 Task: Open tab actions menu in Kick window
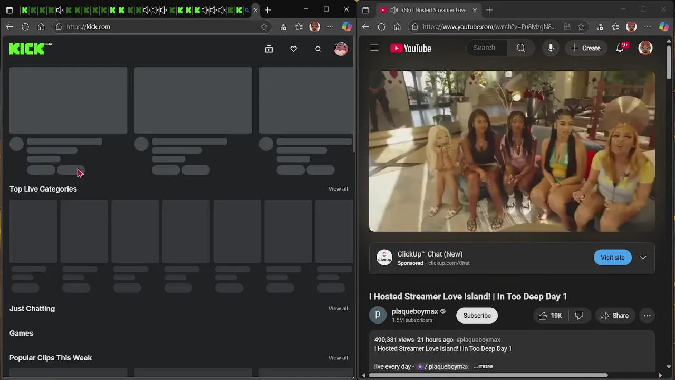coord(9,10)
